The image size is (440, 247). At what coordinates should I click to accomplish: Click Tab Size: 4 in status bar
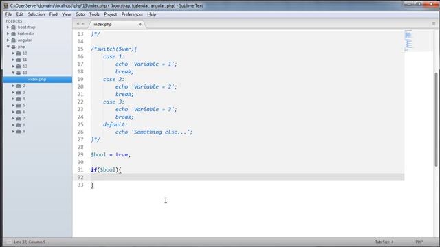click(384, 242)
